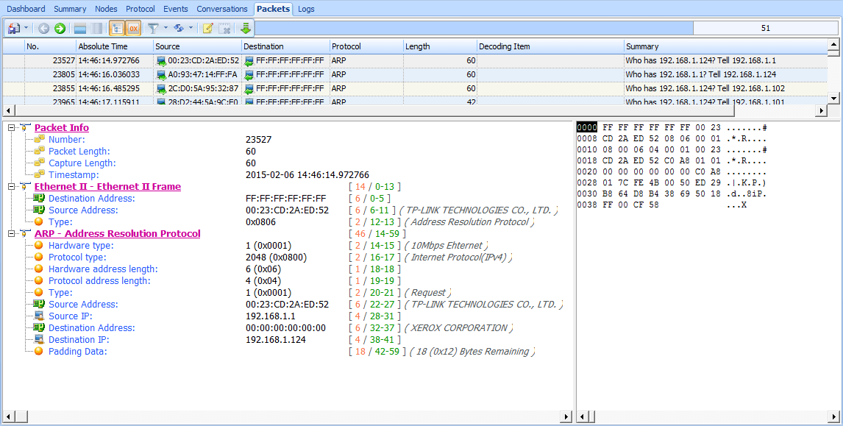
Task: Collapse the Packet Info tree node
Action: 11,127
